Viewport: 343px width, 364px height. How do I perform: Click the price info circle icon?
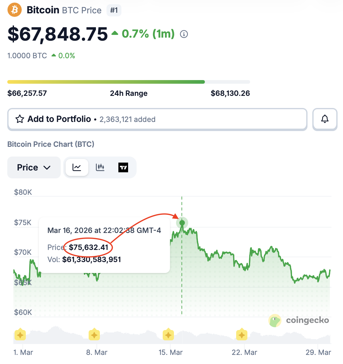pos(184,34)
